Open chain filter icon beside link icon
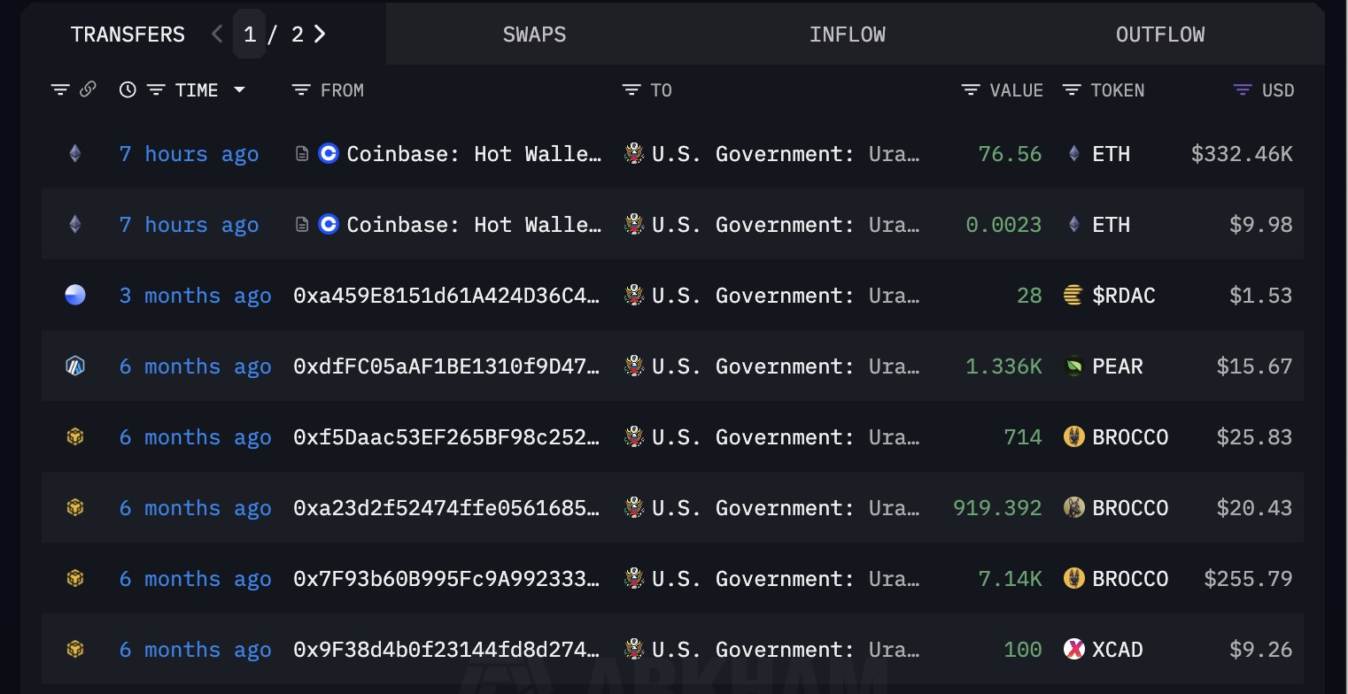Viewport: 1348px width, 694px height. 60,89
